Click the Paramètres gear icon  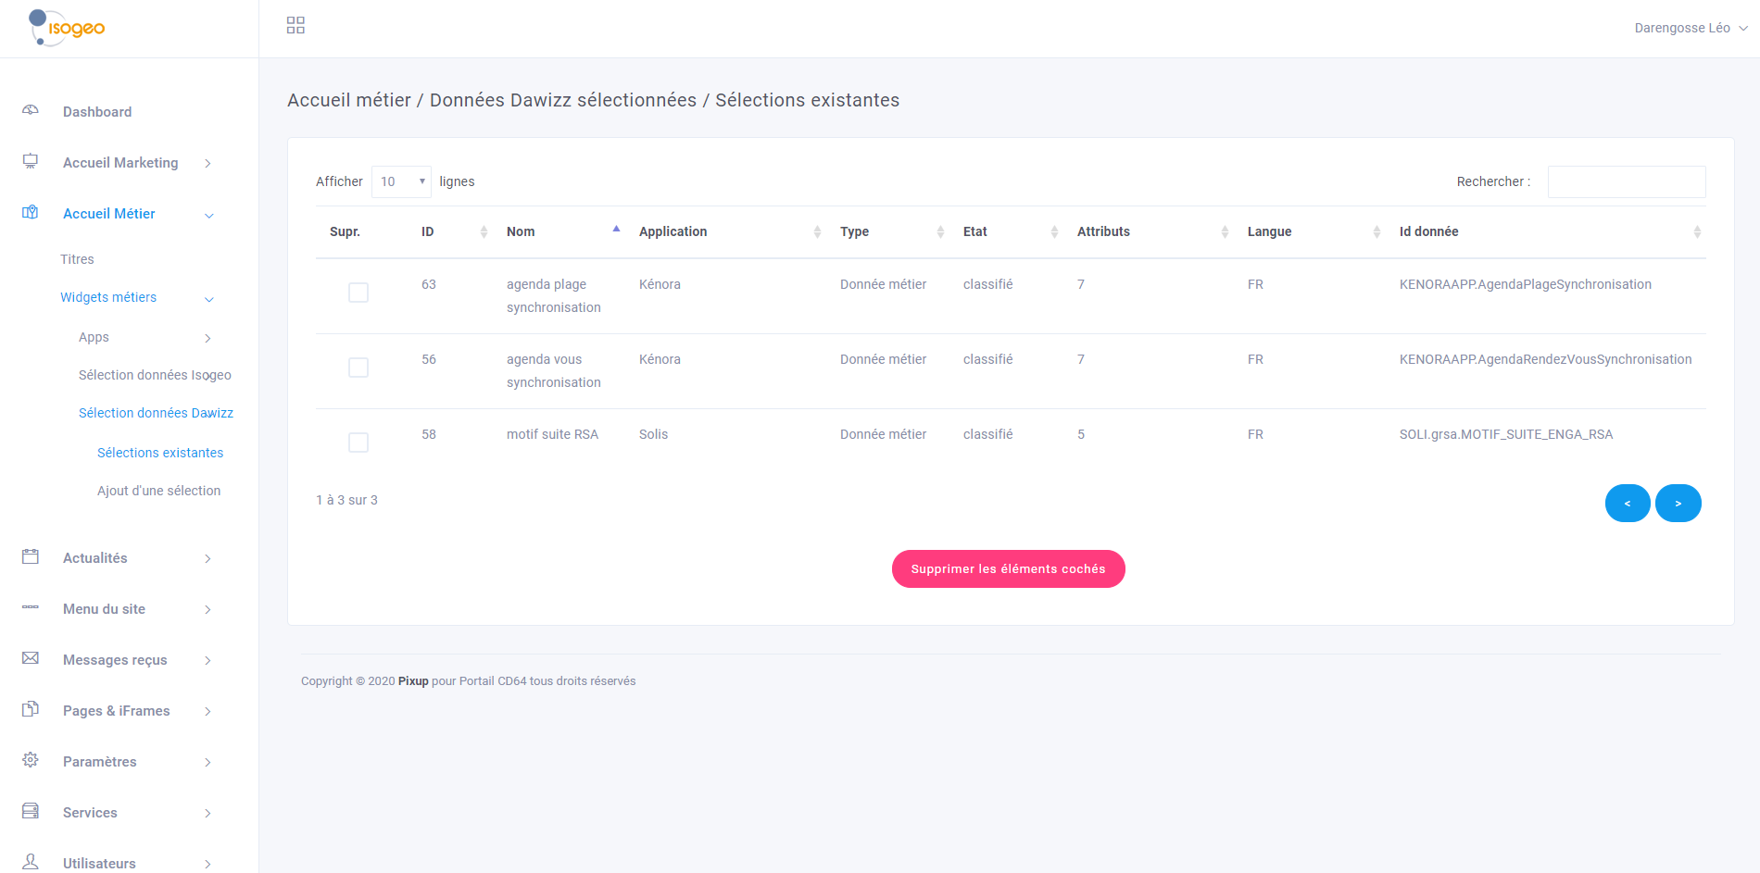tap(31, 760)
